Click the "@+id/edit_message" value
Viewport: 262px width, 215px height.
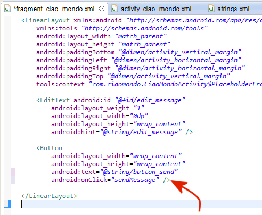(x=150, y=100)
